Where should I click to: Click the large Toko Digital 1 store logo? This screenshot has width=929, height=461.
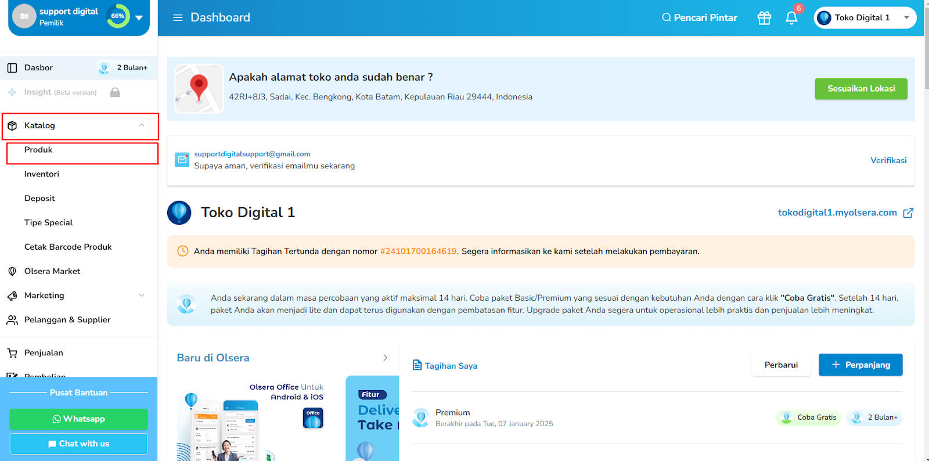click(179, 213)
